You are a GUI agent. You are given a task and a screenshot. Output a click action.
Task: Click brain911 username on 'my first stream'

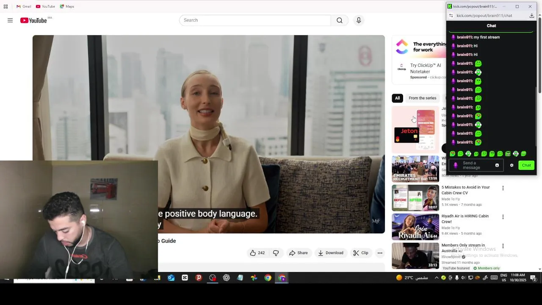pyautogui.click(x=465, y=37)
